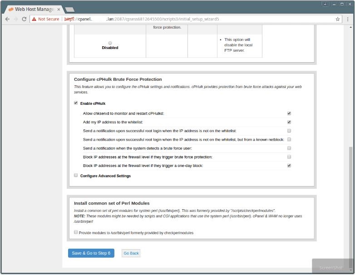Uncheck Add my IP to whitelist
This screenshot has height=275, width=355.
289,122
